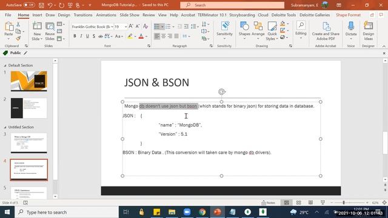Open the Font dialog launcher
This screenshot has width=388, height=218.
[x=149, y=46]
